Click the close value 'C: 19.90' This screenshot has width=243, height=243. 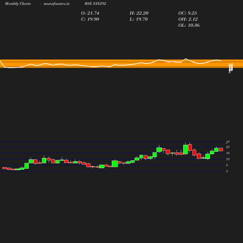(x=90, y=19)
